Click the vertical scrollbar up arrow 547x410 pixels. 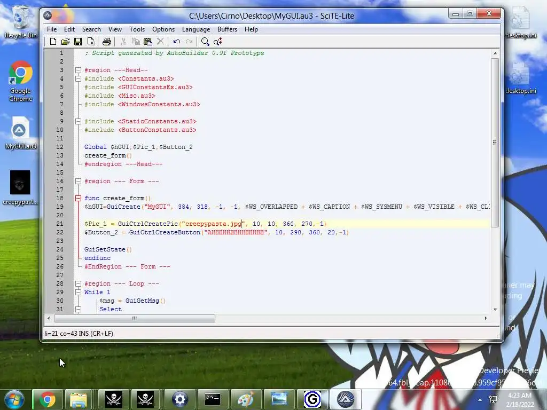click(495, 54)
